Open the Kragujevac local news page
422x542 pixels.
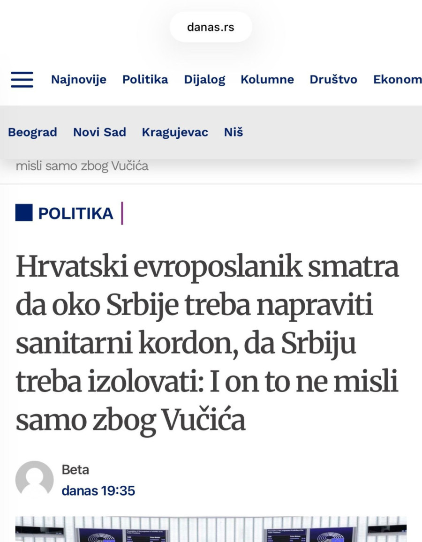(x=175, y=132)
